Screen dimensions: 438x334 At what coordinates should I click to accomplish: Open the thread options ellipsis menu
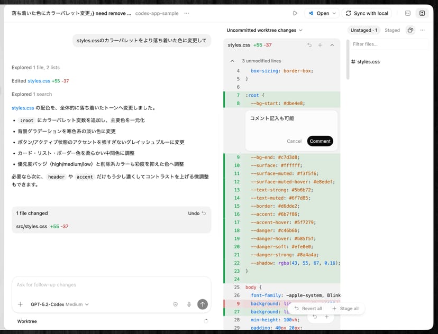(x=187, y=13)
